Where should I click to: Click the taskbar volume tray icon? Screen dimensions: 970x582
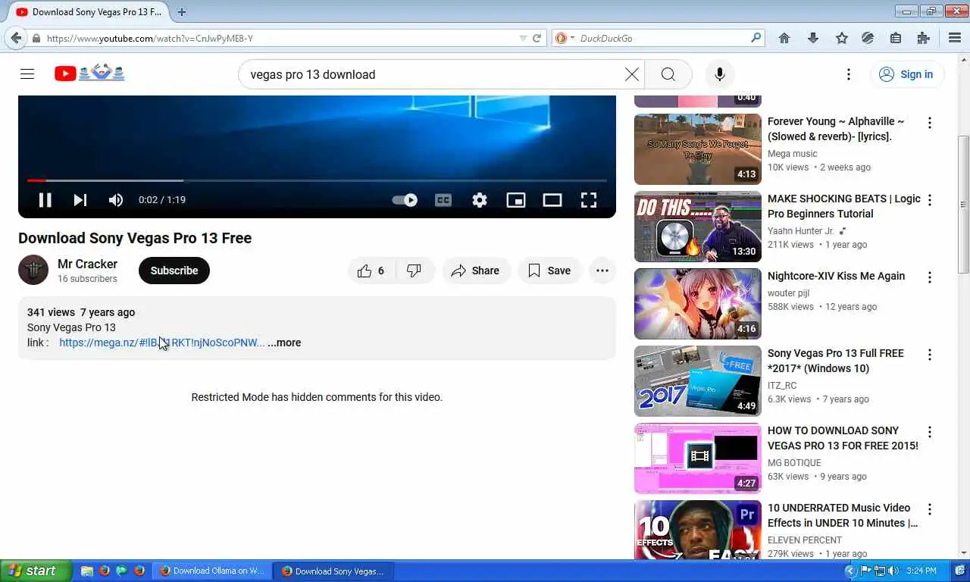tap(893, 571)
